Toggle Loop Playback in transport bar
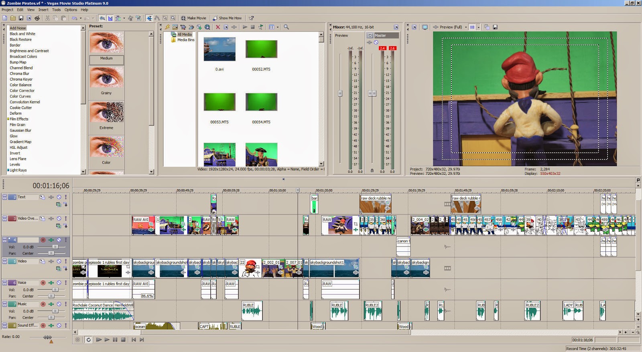The height and width of the screenshot is (352, 642). [x=88, y=340]
